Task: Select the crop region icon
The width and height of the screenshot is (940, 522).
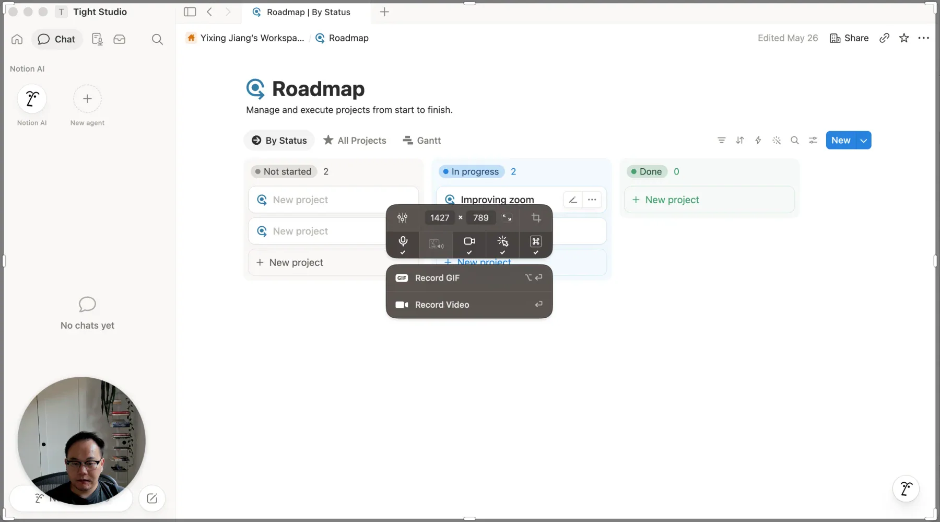Action: point(536,218)
